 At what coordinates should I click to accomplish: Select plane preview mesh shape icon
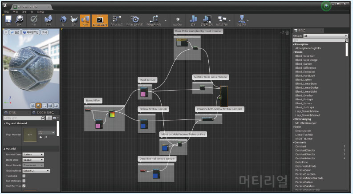click(45, 105)
